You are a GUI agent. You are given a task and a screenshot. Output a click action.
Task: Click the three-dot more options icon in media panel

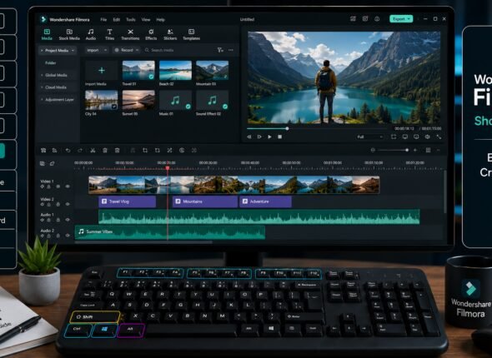point(231,50)
